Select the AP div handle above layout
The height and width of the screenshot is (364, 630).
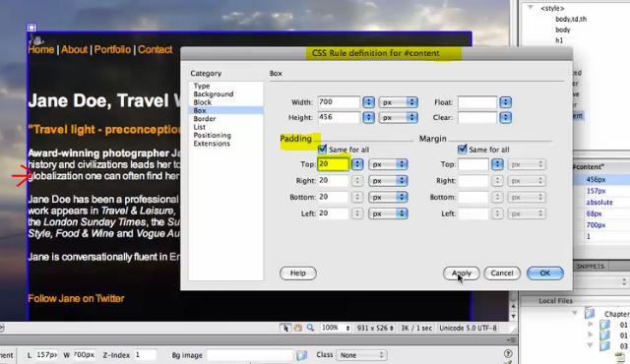pyautogui.click(x=31, y=28)
